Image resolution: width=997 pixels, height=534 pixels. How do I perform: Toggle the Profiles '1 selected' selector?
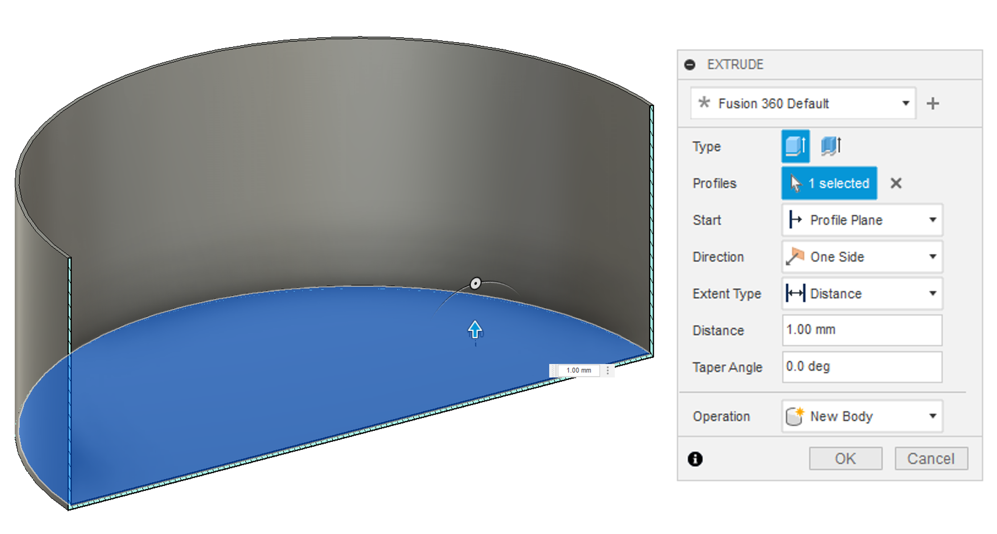[829, 183]
